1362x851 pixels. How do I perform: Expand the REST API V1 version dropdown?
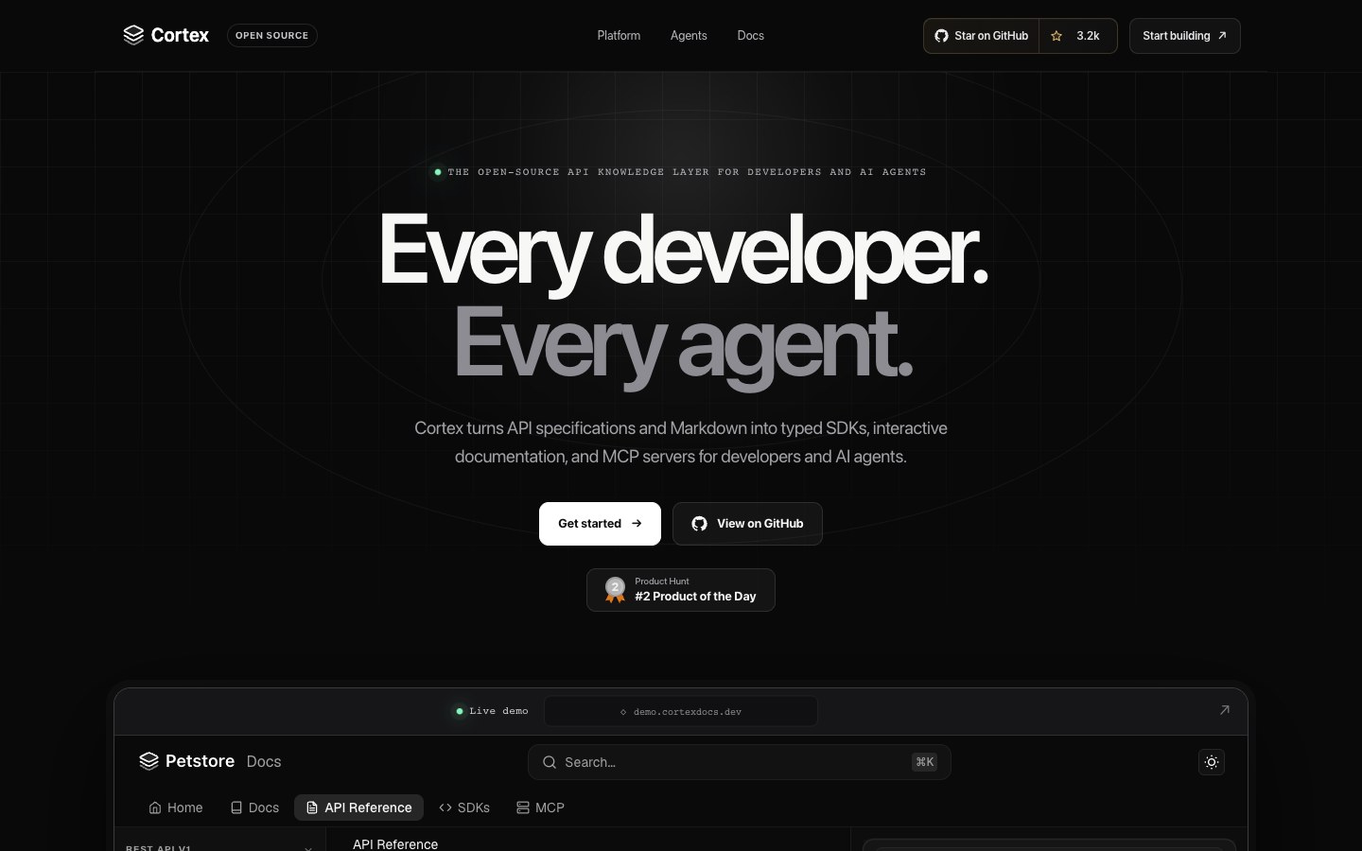(x=219, y=847)
